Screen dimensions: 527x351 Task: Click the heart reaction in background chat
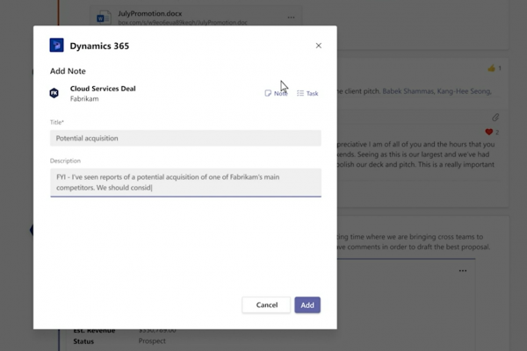(x=489, y=133)
